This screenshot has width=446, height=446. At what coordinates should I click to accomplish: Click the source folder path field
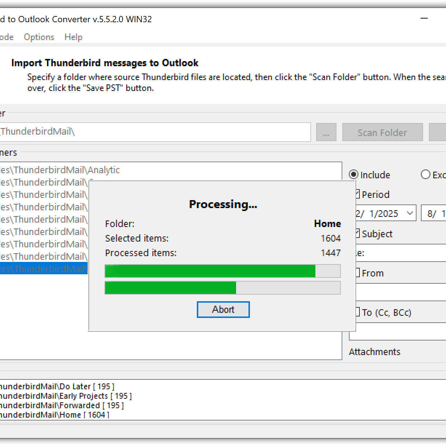click(155, 132)
